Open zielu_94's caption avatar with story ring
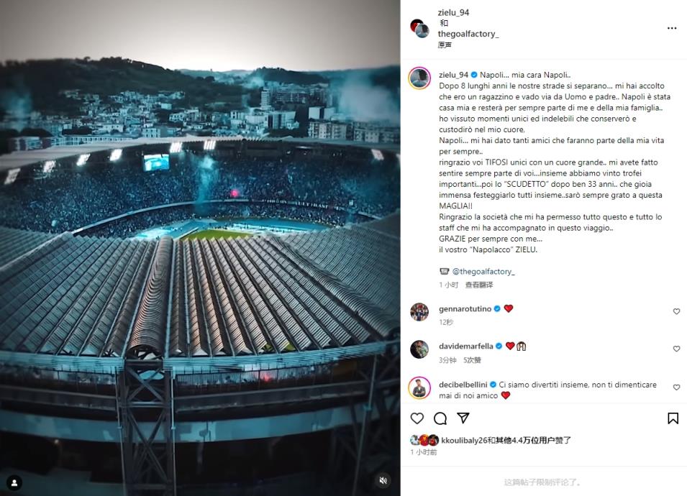Screen dimensions: 687x496 [x=419, y=78]
